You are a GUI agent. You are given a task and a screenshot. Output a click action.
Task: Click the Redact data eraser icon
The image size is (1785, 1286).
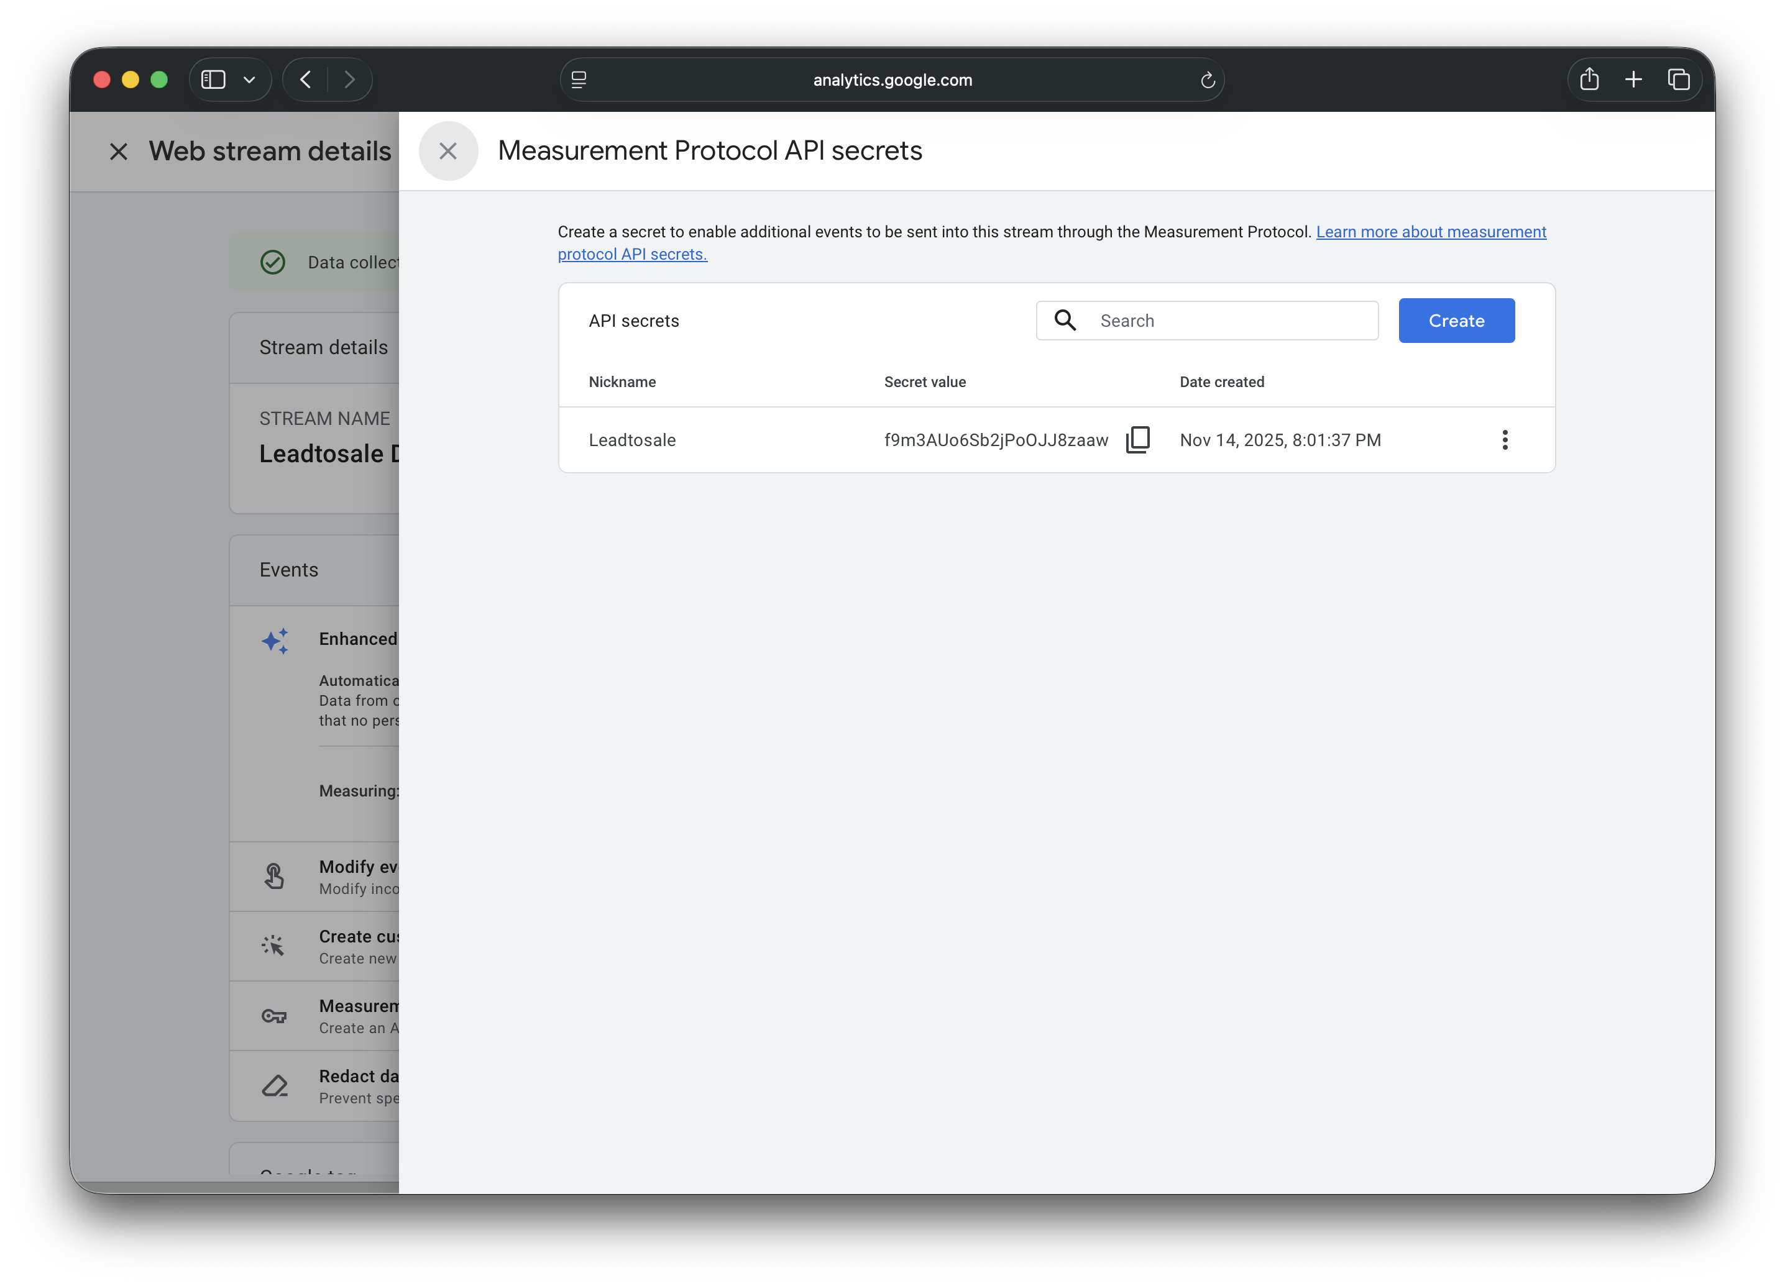coord(275,1085)
